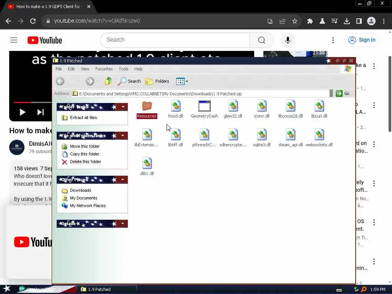Toggle the Folders pane button
Viewport: 392px width, 294px height.
click(x=157, y=81)
